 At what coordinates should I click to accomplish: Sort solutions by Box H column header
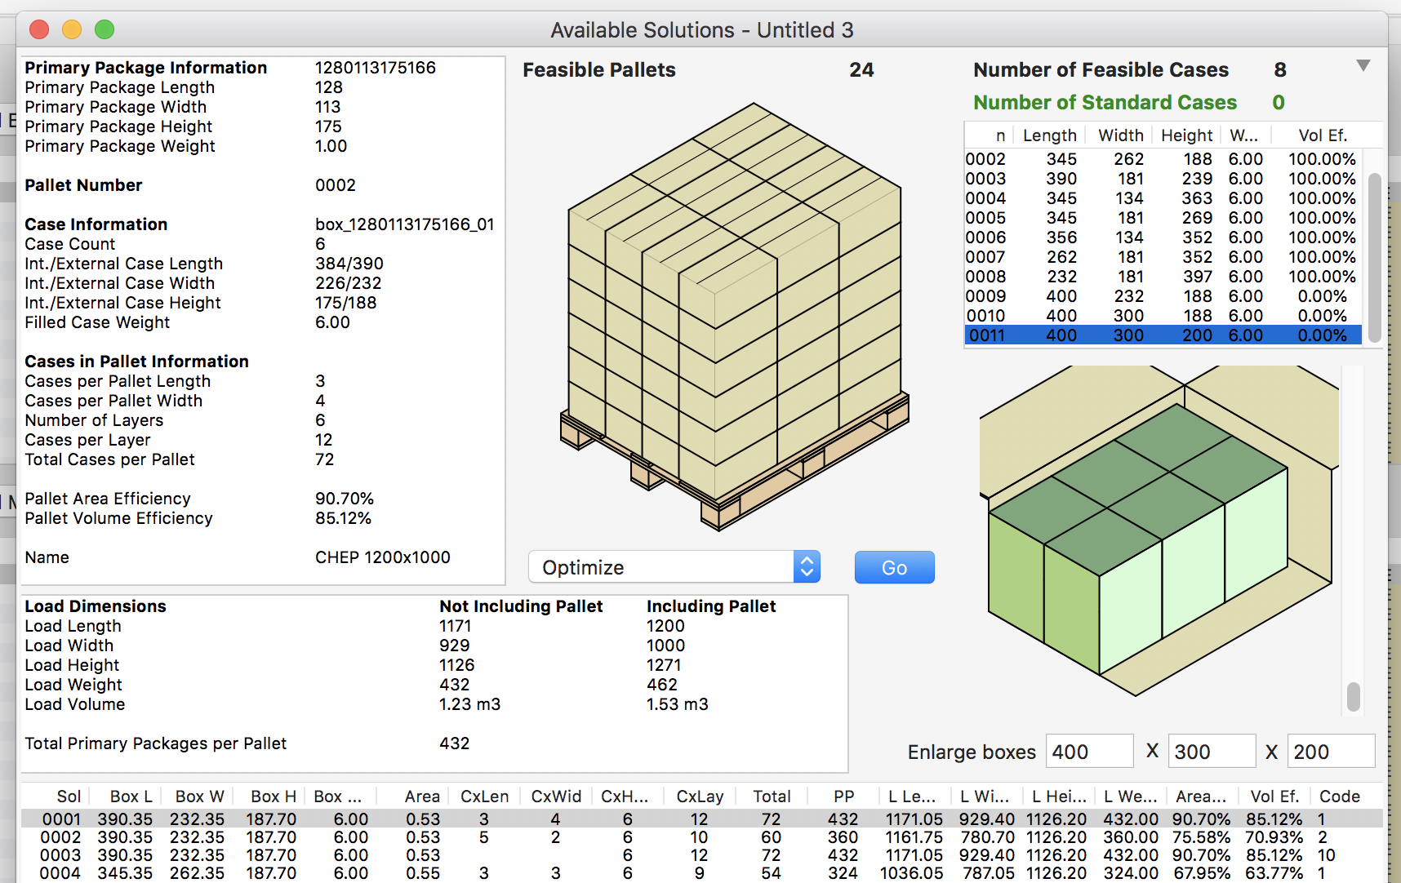273,796
